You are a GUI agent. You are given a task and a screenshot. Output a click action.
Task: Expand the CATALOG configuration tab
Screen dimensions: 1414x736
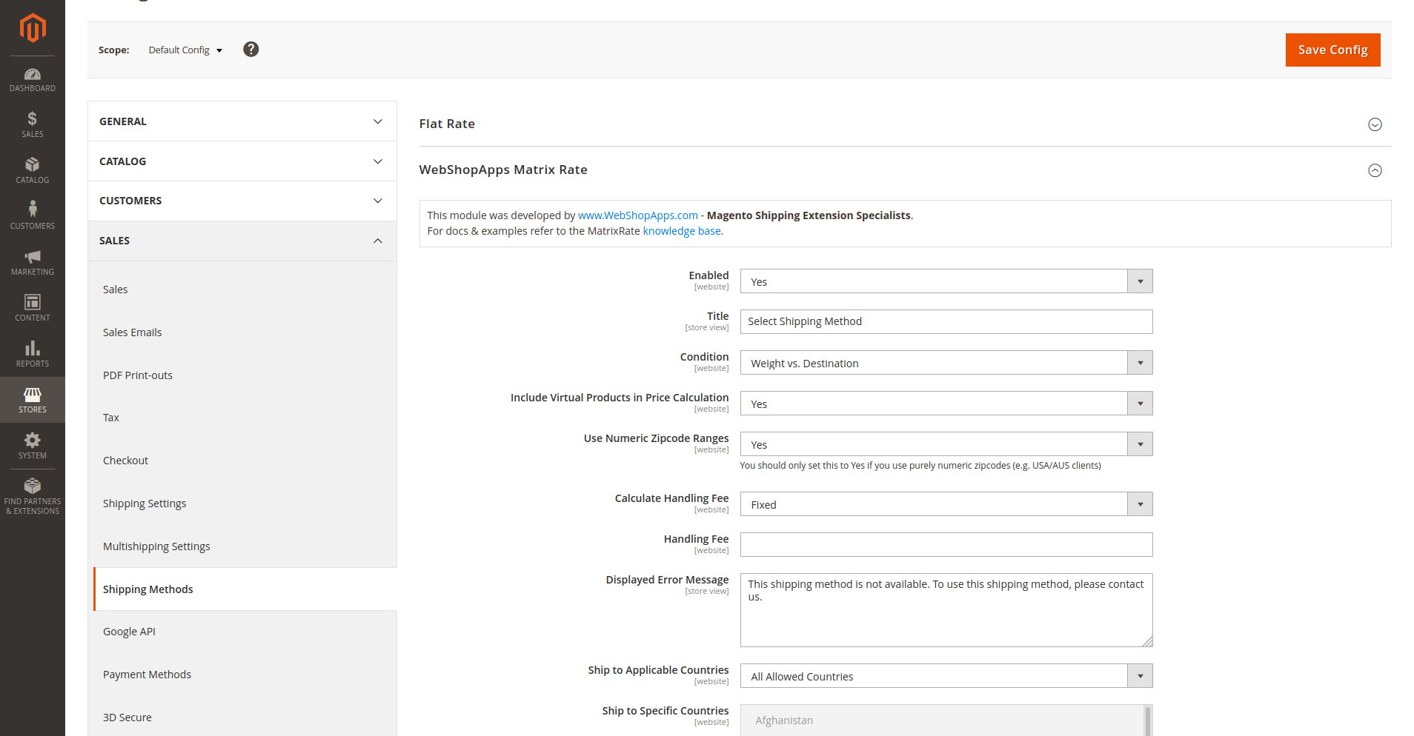[x=242, y=161]
